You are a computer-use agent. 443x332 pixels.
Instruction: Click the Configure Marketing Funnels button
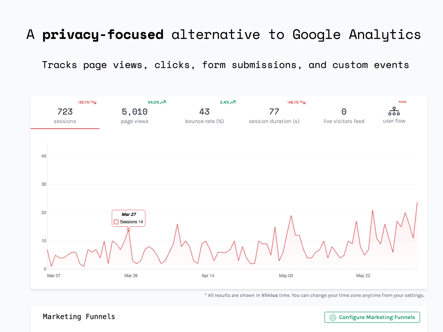click(x=372, y=317)
